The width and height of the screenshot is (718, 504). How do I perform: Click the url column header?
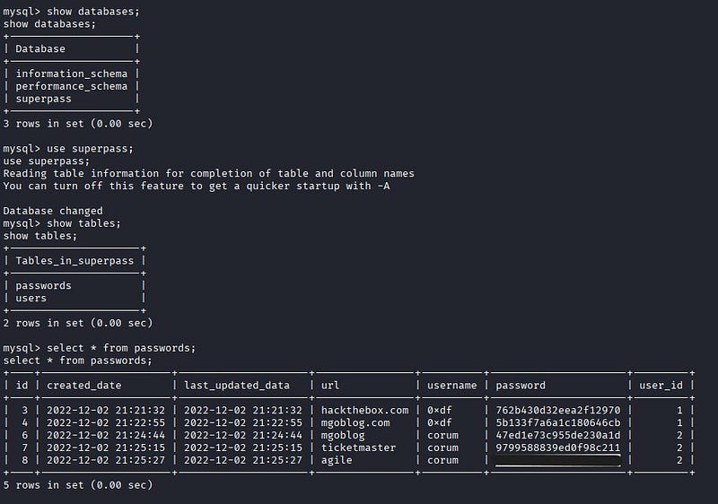(330, 386)
